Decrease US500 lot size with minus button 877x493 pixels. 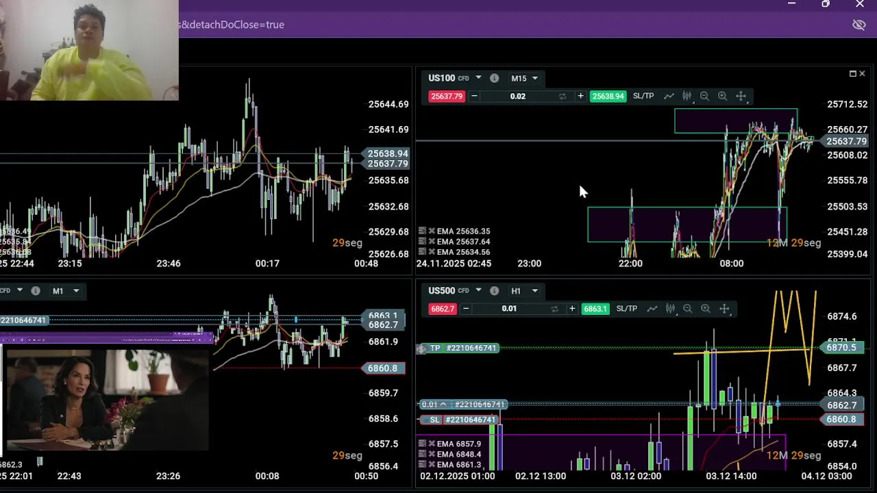466,309
